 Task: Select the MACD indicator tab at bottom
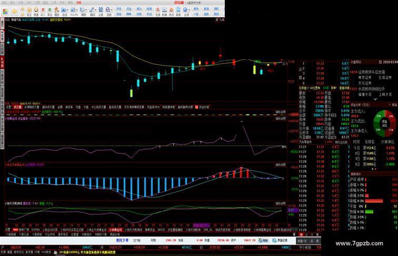pyautogui.click(x=161, y=230)
